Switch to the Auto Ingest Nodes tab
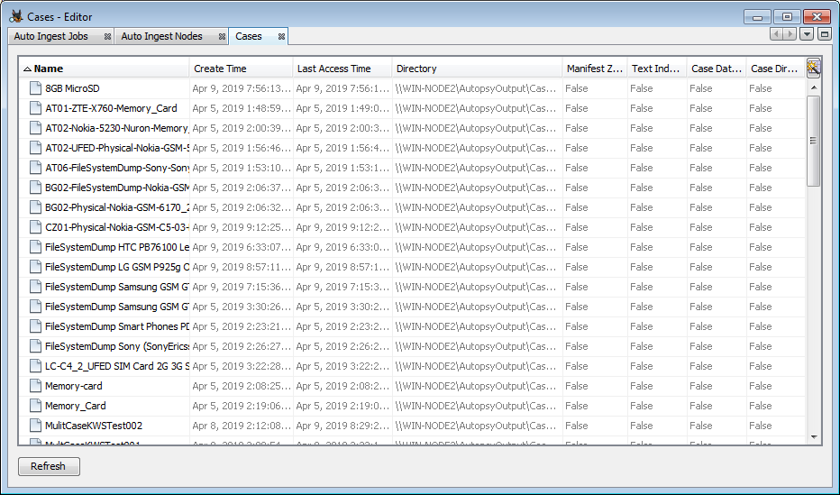 point(162,37)
